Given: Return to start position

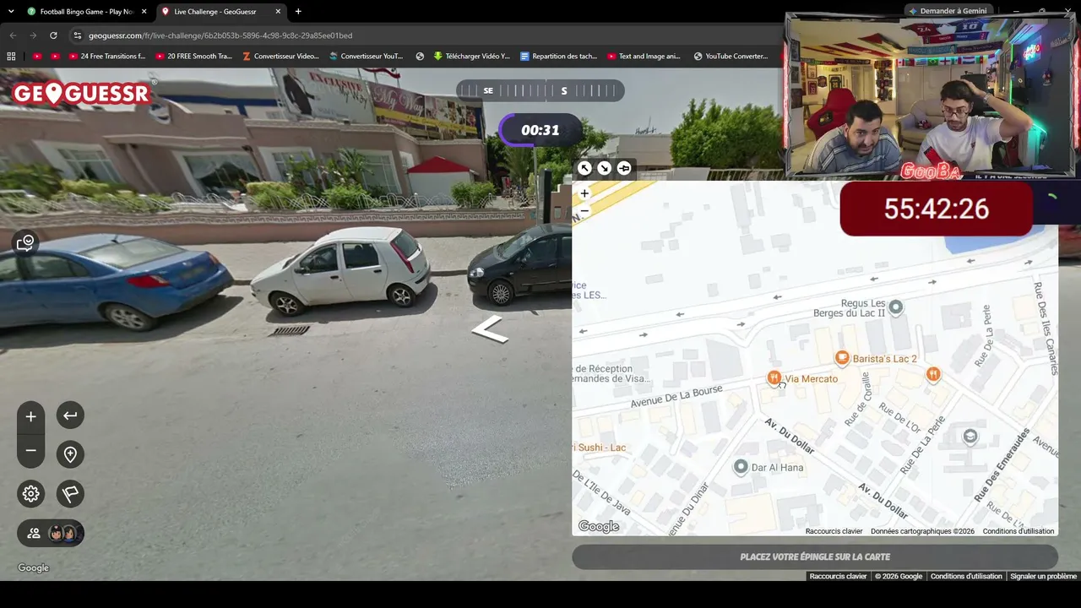Looking at the screenshot, I should 70,415.
